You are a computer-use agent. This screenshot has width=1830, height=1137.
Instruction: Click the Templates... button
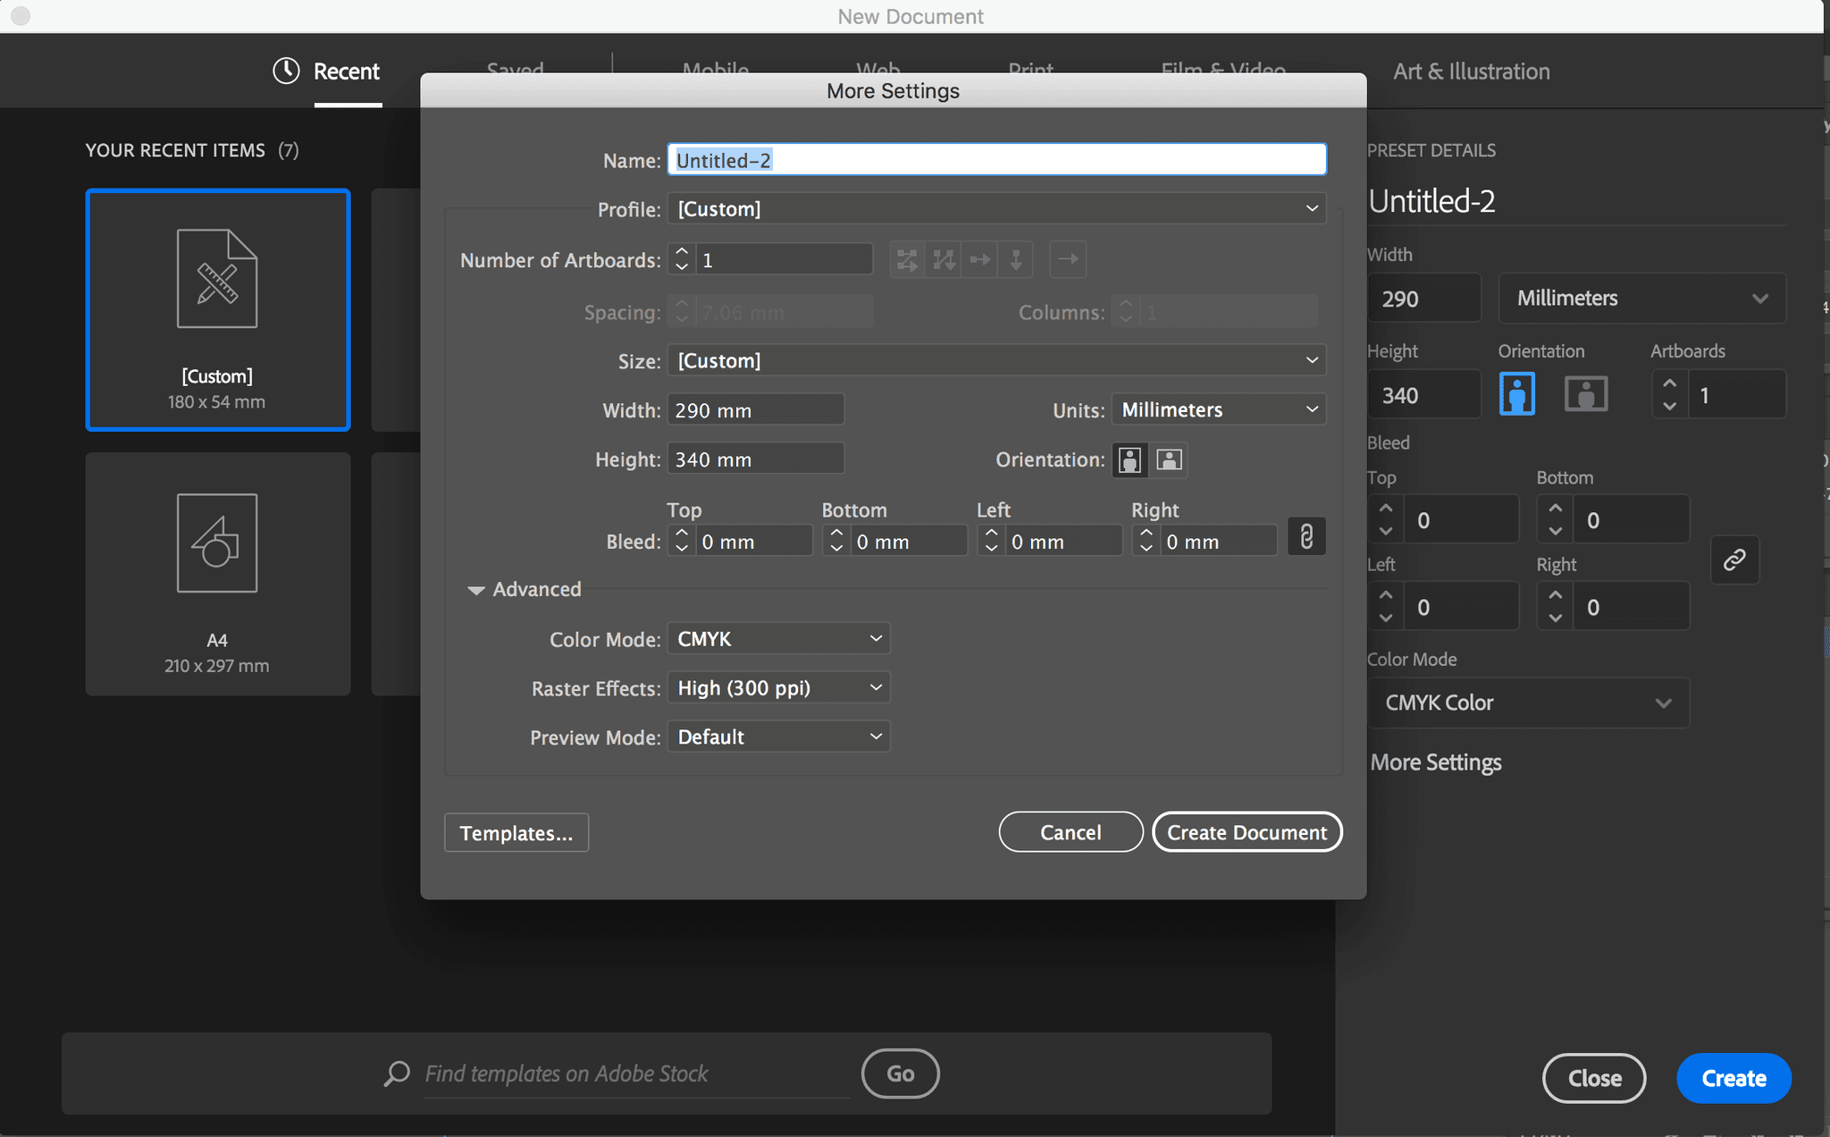tap(516, 833)
